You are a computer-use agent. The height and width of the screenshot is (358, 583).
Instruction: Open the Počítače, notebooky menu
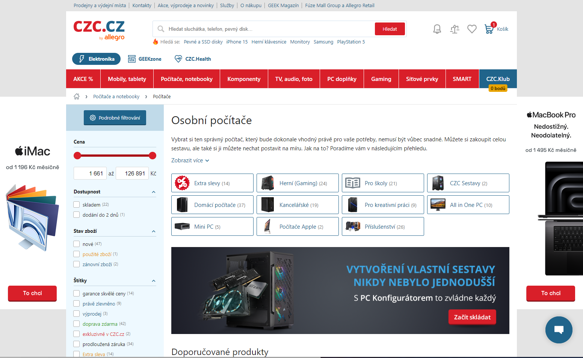pyautogui.click(x=187, y=79)
